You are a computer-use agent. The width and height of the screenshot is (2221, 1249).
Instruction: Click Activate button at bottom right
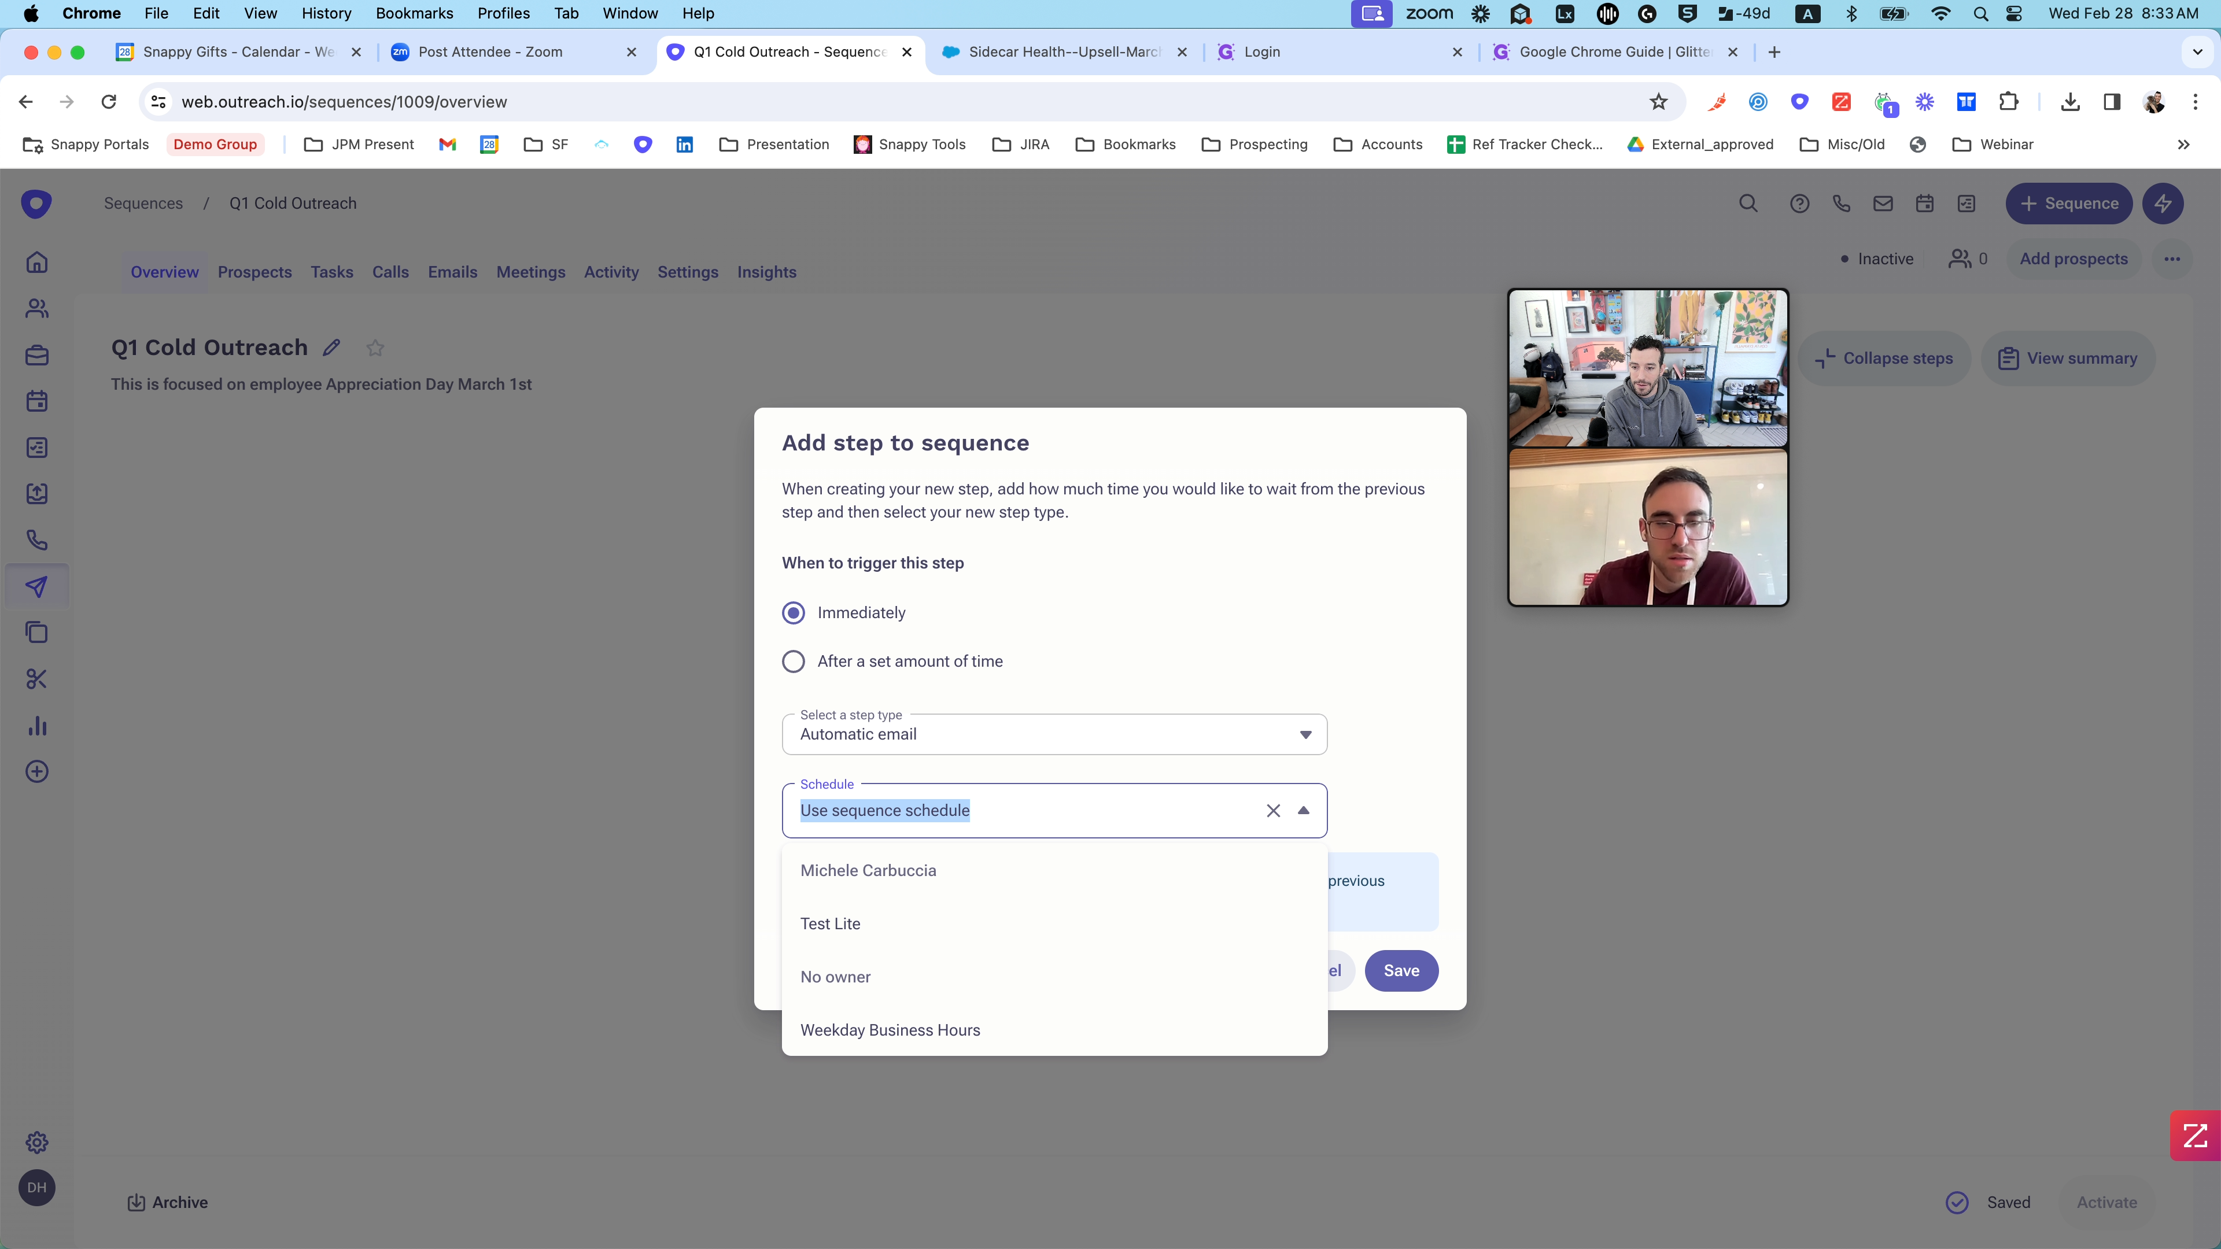2106,1203
